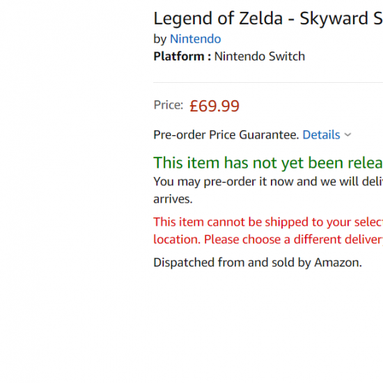Viewport: 383px width, 383px height.
Task: Click the word by before Nintendo
Action: click(x=160, y=39)
